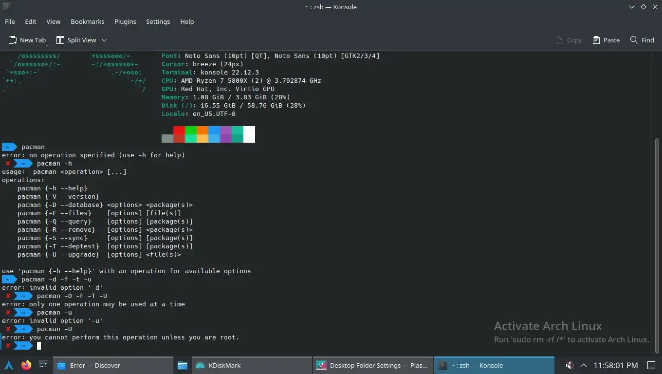Viewport: 662px width, 374px height.
Task: Open the Edit menu
Action: click(30, 21)
